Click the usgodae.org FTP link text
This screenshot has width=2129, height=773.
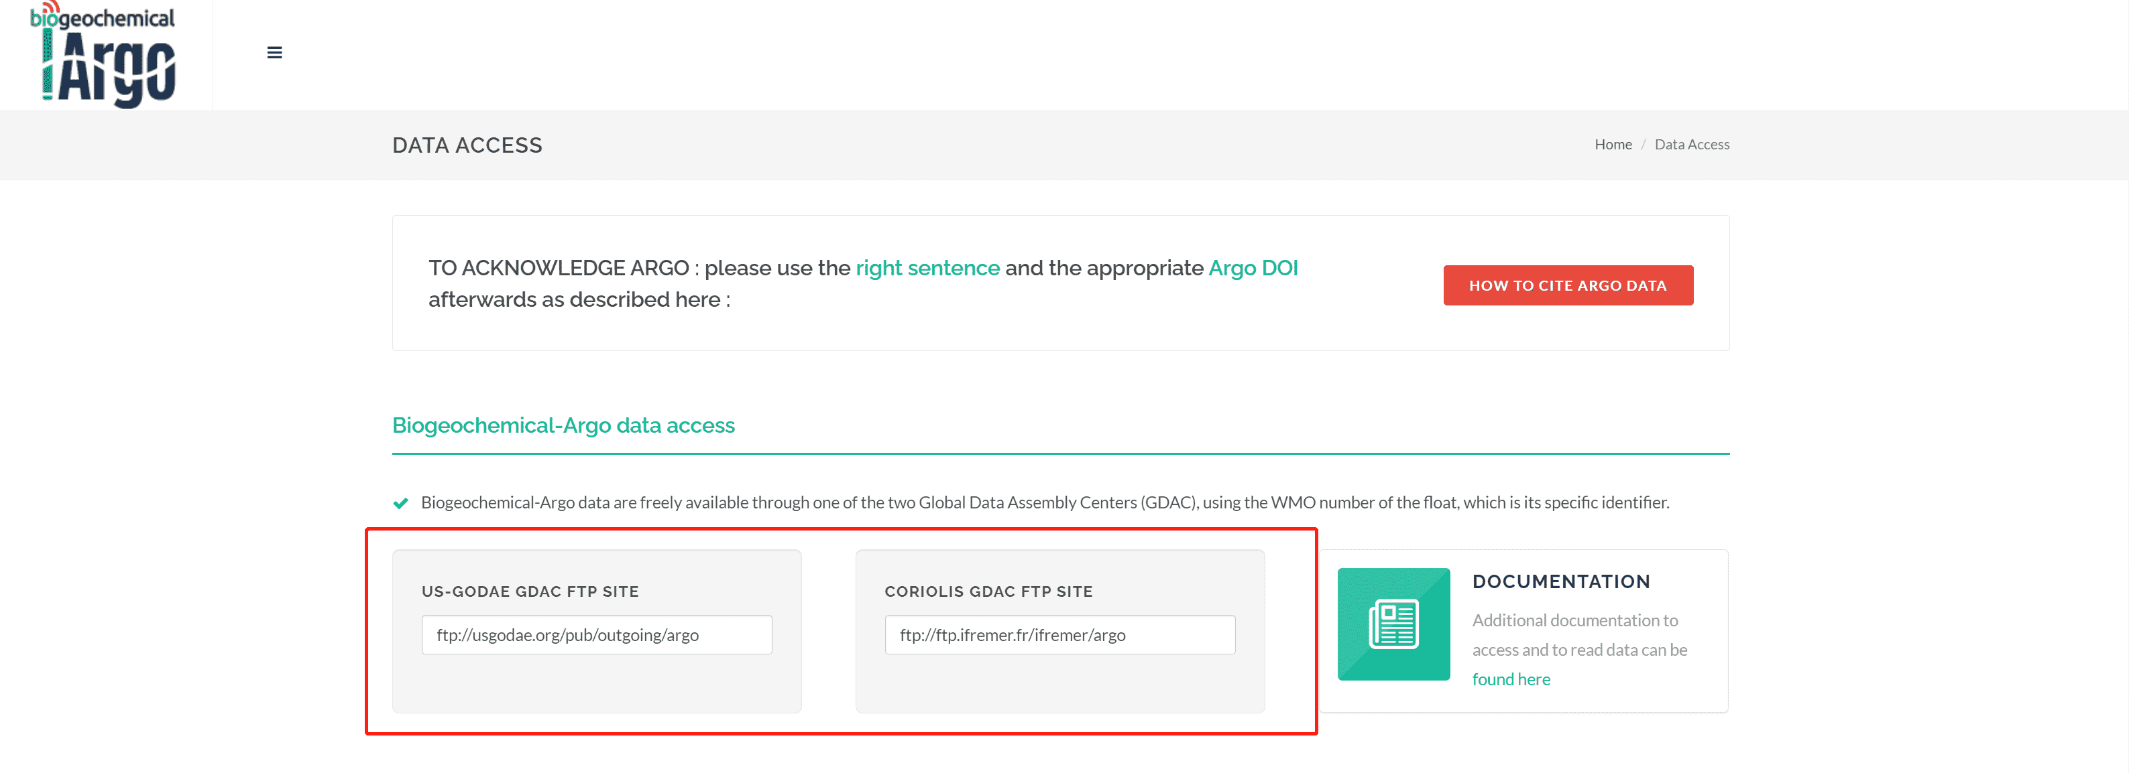pos(569,634)
